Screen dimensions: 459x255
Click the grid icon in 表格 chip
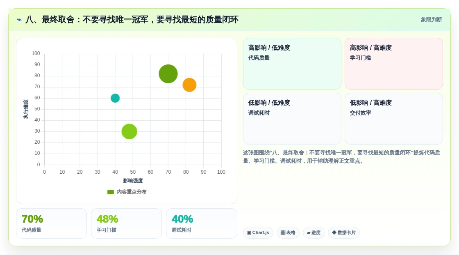(x=283, y=233)
